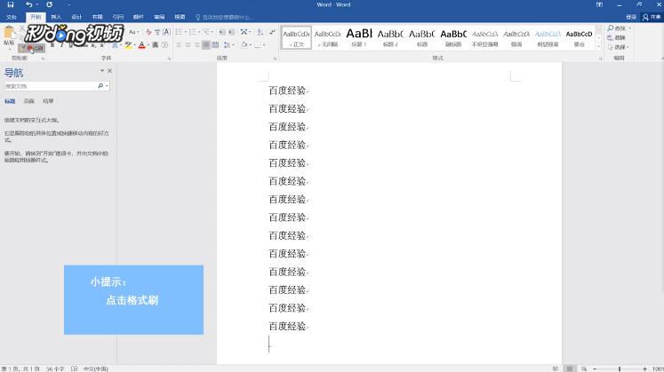The image size is (664, 372).
Task: Increase paragraph indent
Action: pos(231,32)
